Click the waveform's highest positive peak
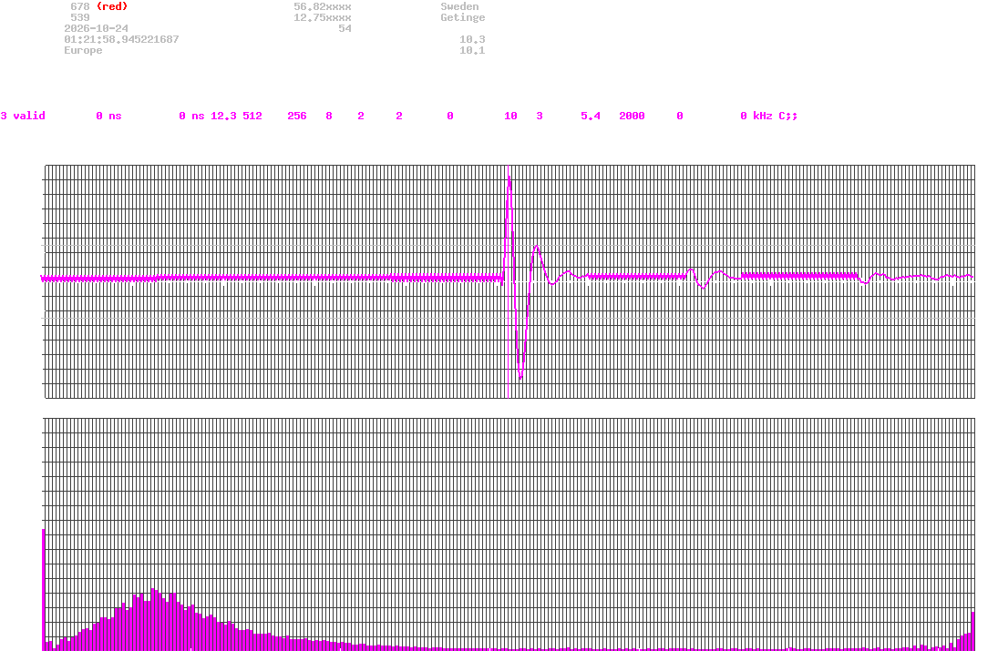Viewport: 998px width, 671px height. [x=509, y=178]
